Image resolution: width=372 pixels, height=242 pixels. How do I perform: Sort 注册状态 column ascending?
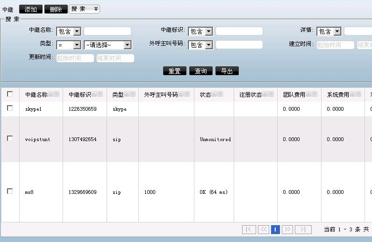(x=265, y=94)
